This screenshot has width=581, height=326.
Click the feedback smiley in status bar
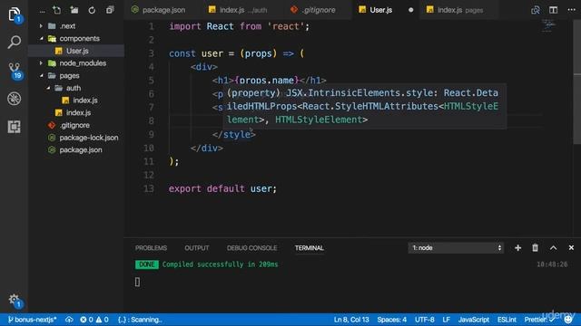pos(568,320)
